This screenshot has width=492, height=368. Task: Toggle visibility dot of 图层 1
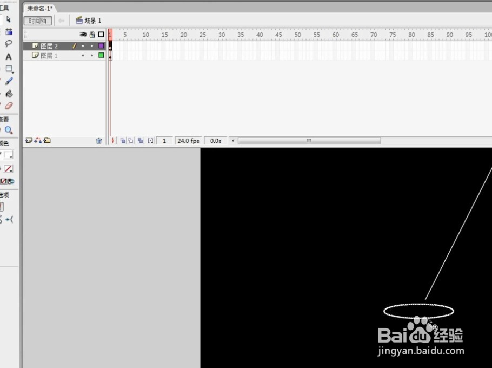(83, 56)
